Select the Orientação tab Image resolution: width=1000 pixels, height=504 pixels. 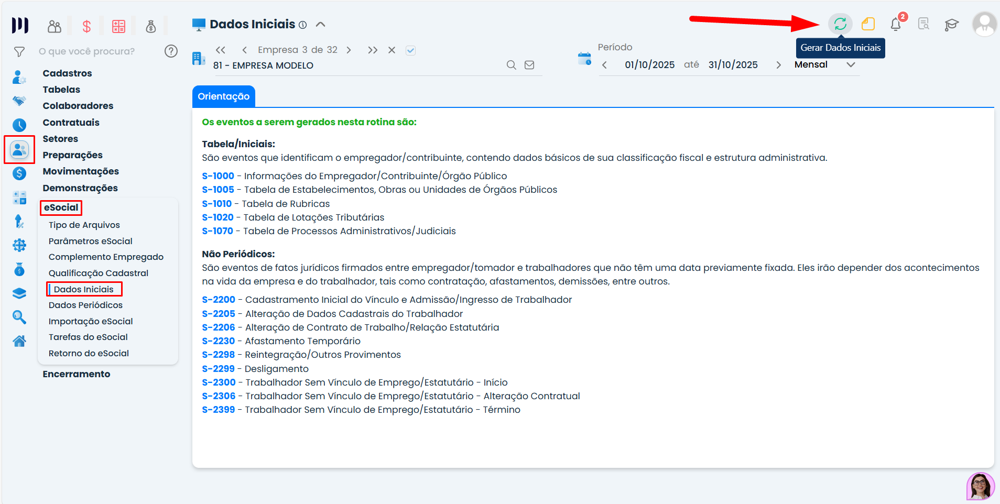[223, 96]
